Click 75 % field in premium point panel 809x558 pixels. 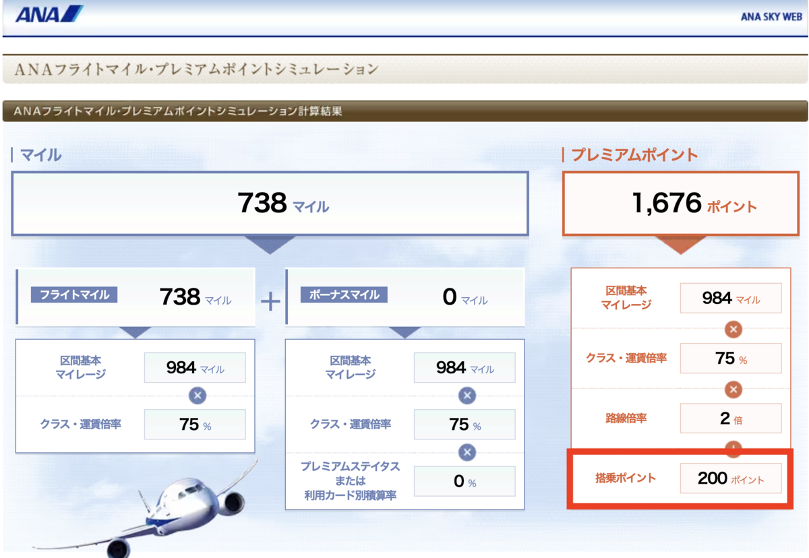[731, 358]
